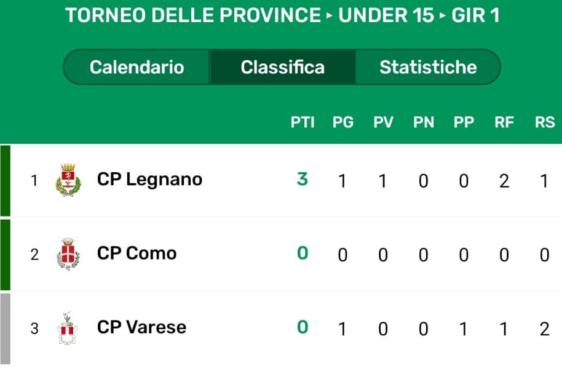Switch to the Statistiche tab
This screenshot has height=374, width=562.
pos(428,67)
